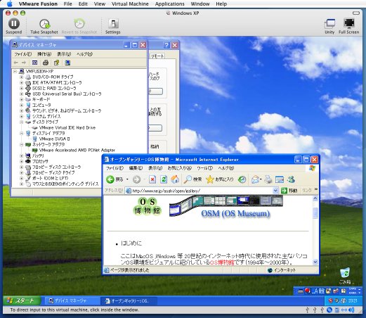Screen dimensions: 366x318
Task: Open the address bar dropdown arrow
Action: 275,191
